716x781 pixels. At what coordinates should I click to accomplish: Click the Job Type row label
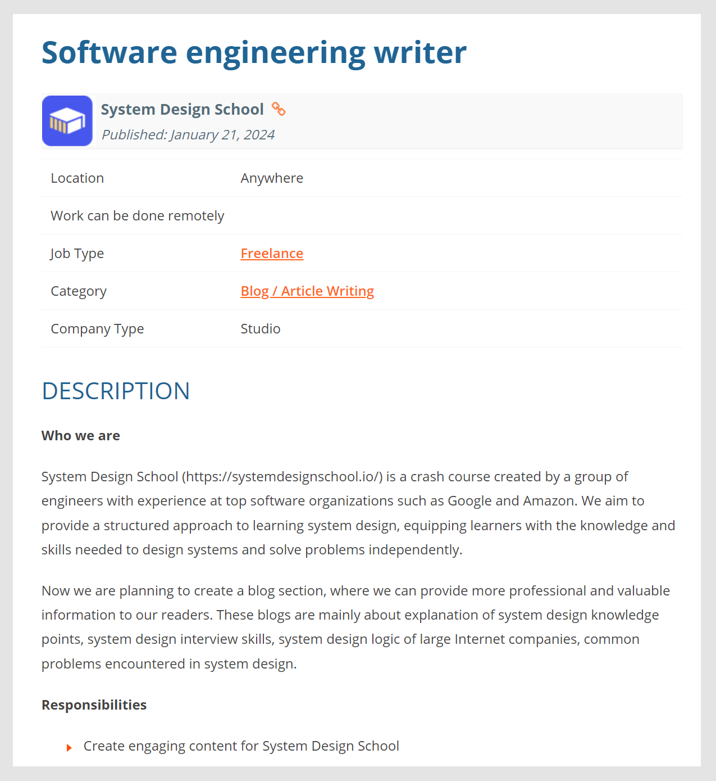(x=77, y=253)
